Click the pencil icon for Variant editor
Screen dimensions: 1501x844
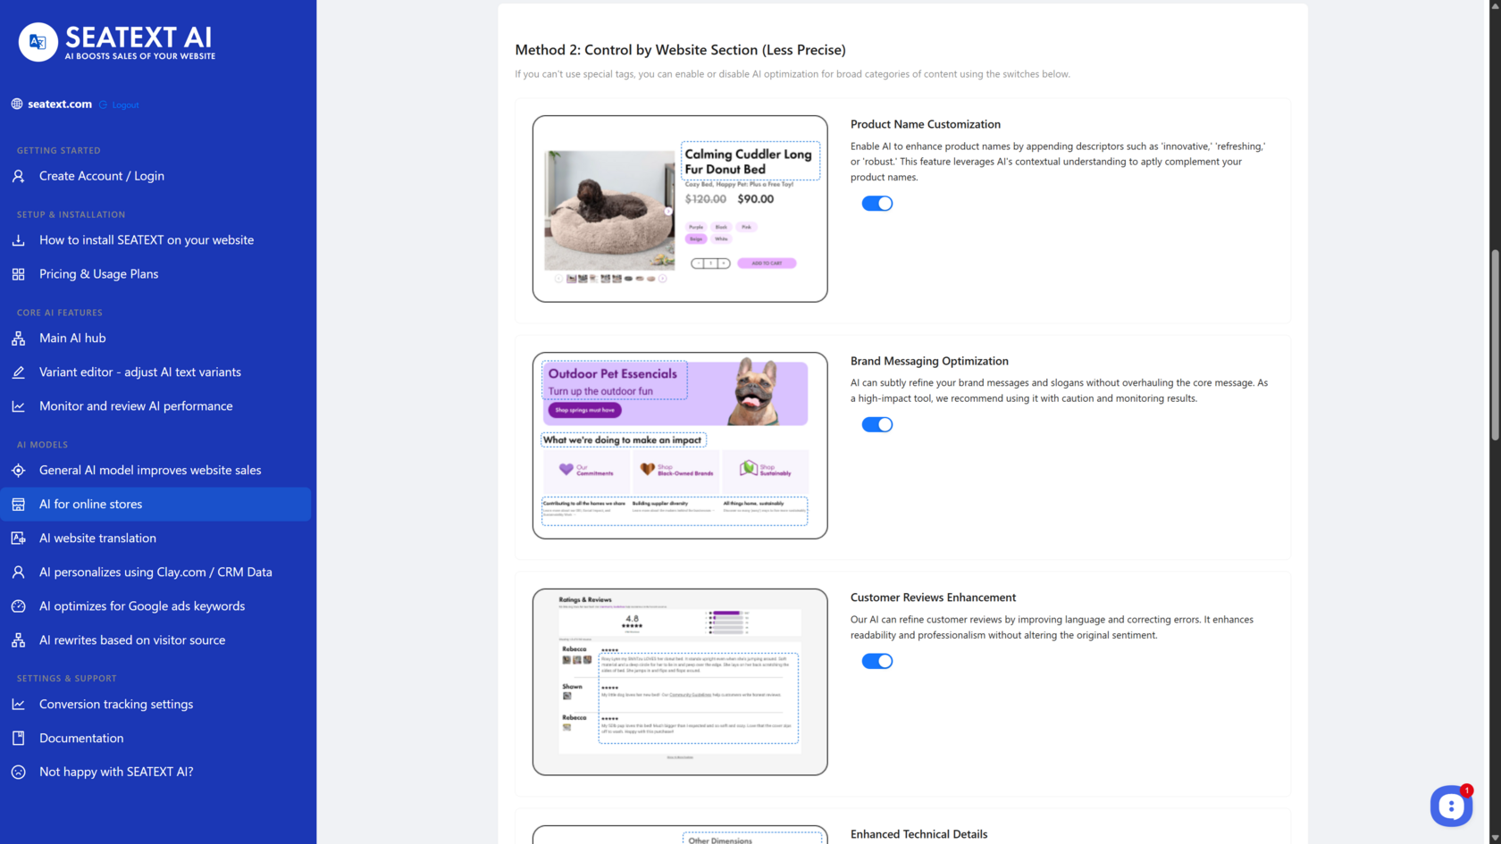point(18,372)
